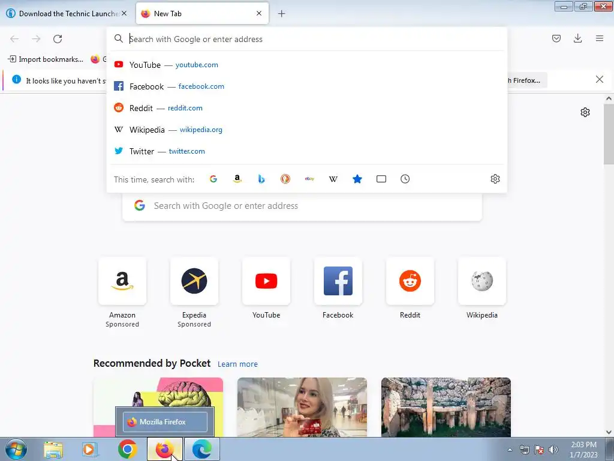Choose Wikipedia suggestion in address dropdown
Image resolution: width=614 pixels, height=461 pixels.
306,130
